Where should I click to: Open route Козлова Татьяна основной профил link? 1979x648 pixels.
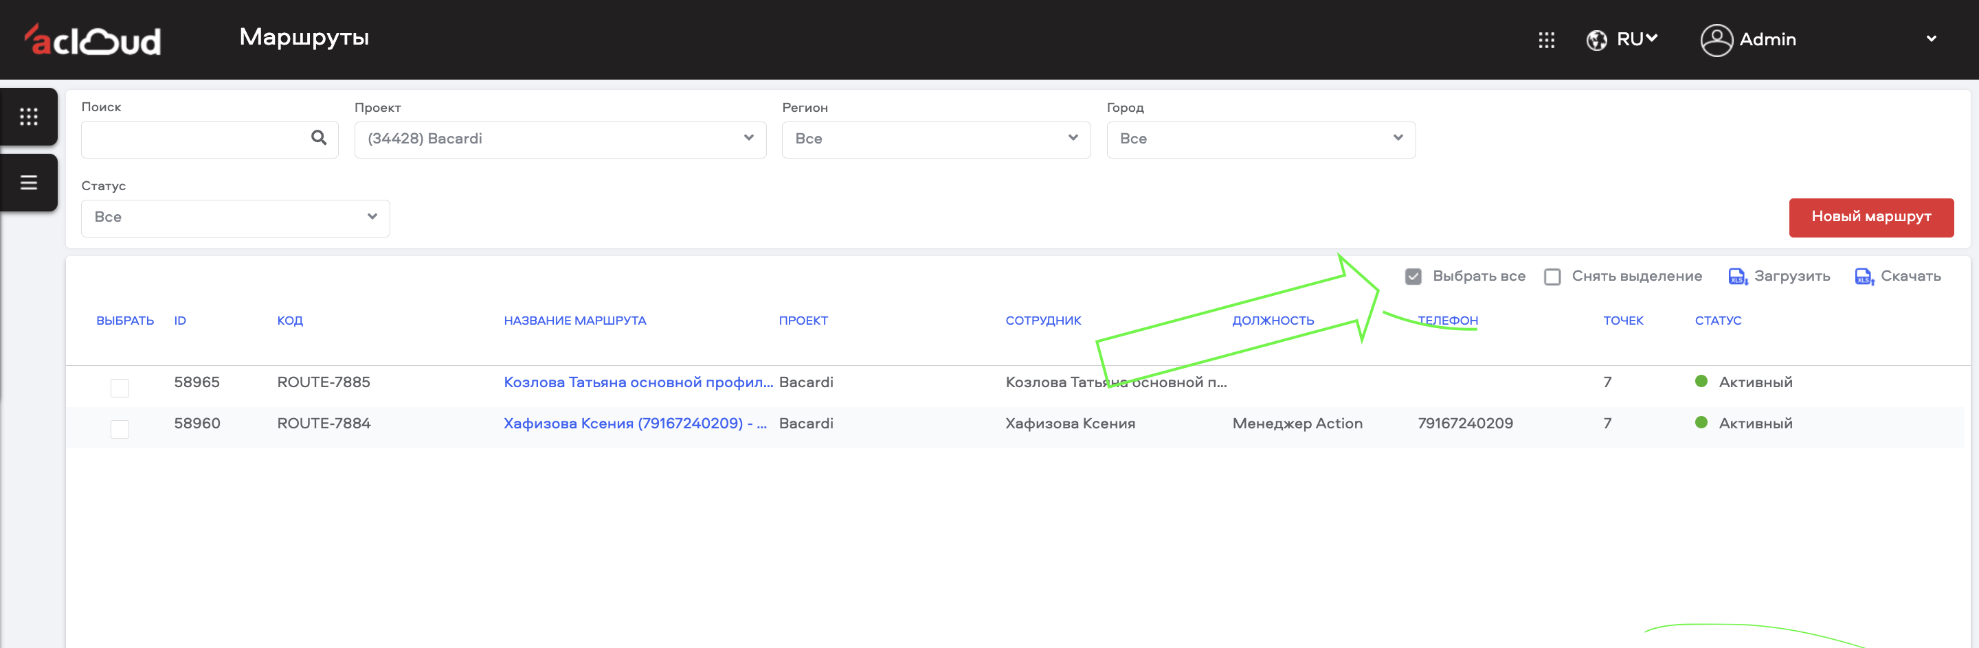[638, 382]
